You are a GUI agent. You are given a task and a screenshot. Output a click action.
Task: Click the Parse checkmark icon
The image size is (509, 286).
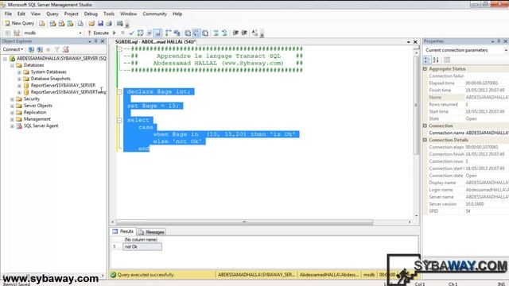coord(131,33)
